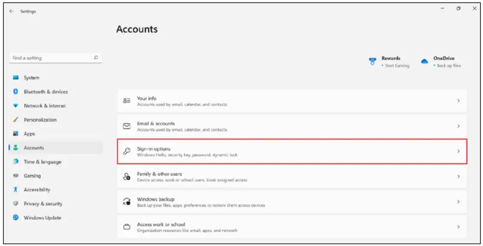This screenshot has height=246, width=483.
Task: Click the OneDrive cloud icon
Action: point(424,61)
